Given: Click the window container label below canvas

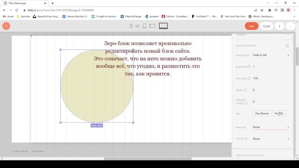Looking at the screenshot, I should click(x=21, y=151).
